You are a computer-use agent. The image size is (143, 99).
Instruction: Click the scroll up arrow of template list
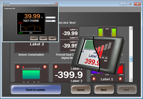point(131,28)
